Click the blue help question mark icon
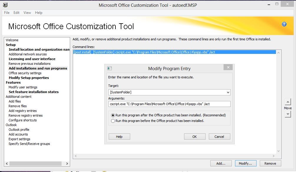The height and width of the screenshot is (172, 296). pyautogui.click(x=284, y=24)
